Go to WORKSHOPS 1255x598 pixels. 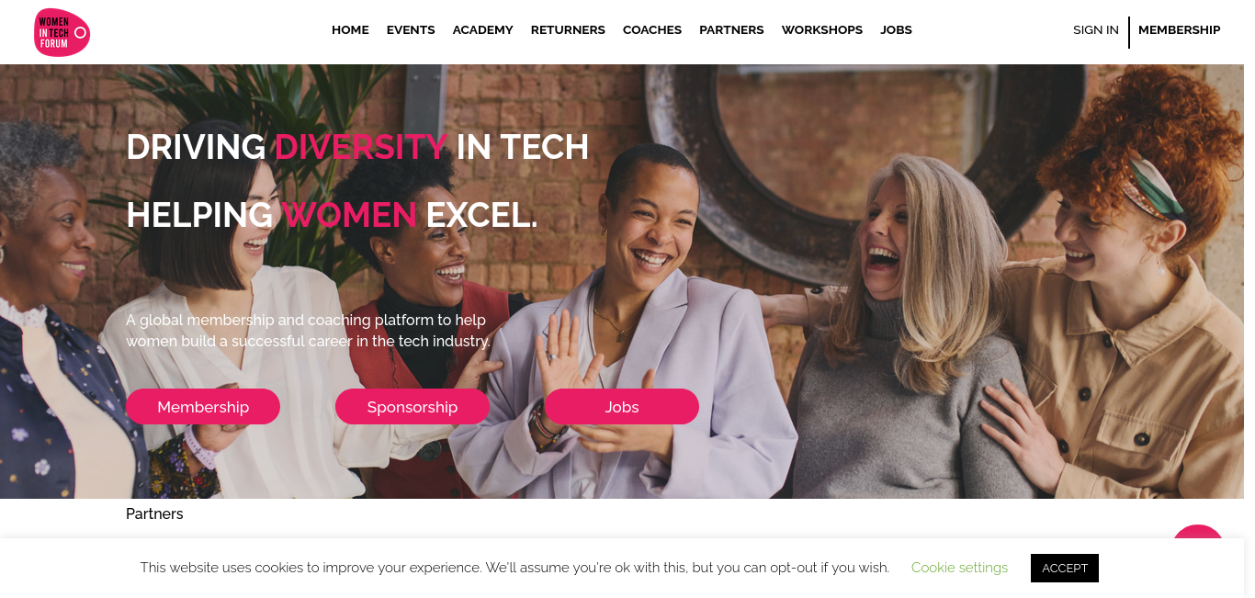pyautogui.click(x=822, y=29)
